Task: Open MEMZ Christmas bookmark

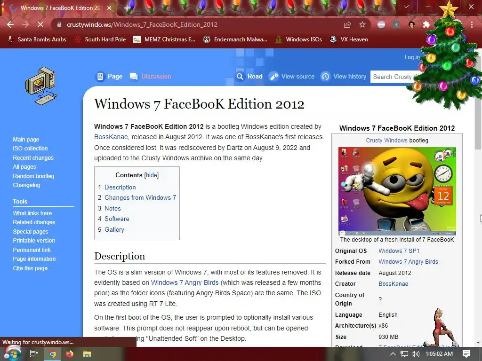Action: pyautogui.click(x=164, y=39)
